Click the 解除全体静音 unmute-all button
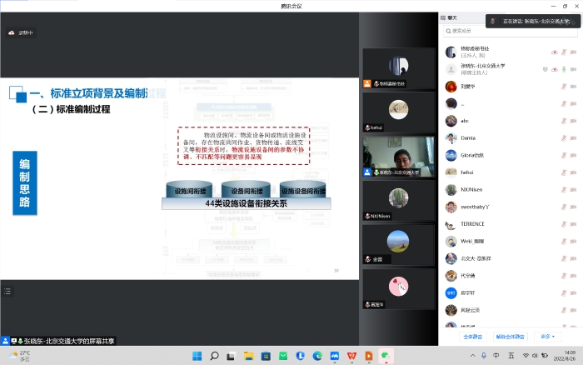Viewport: 583px width, 365px height. point(511,337)
